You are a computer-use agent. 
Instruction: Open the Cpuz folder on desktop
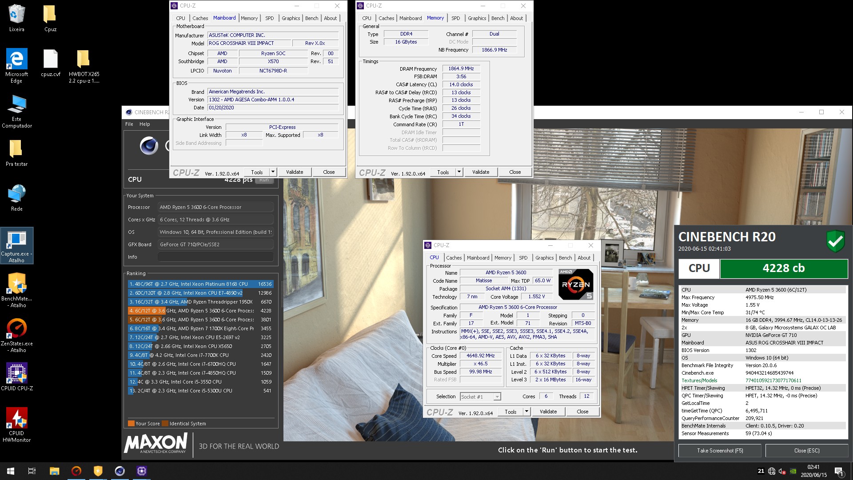50,18
